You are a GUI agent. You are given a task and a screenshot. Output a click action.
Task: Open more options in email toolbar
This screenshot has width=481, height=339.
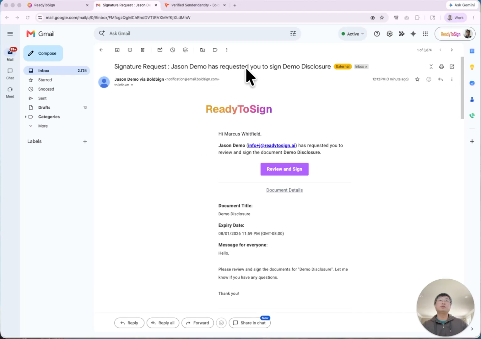point(227,50)
